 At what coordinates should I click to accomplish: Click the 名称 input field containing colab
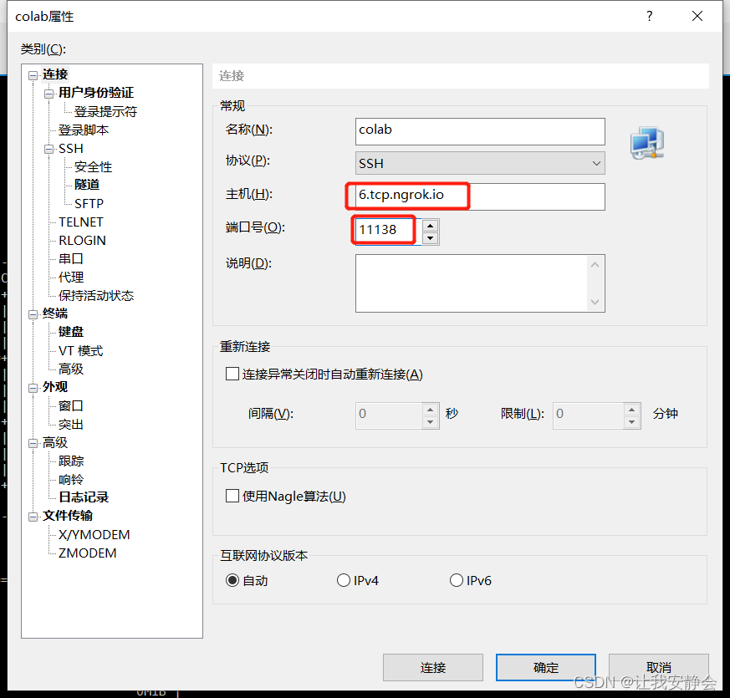[480, 131]
